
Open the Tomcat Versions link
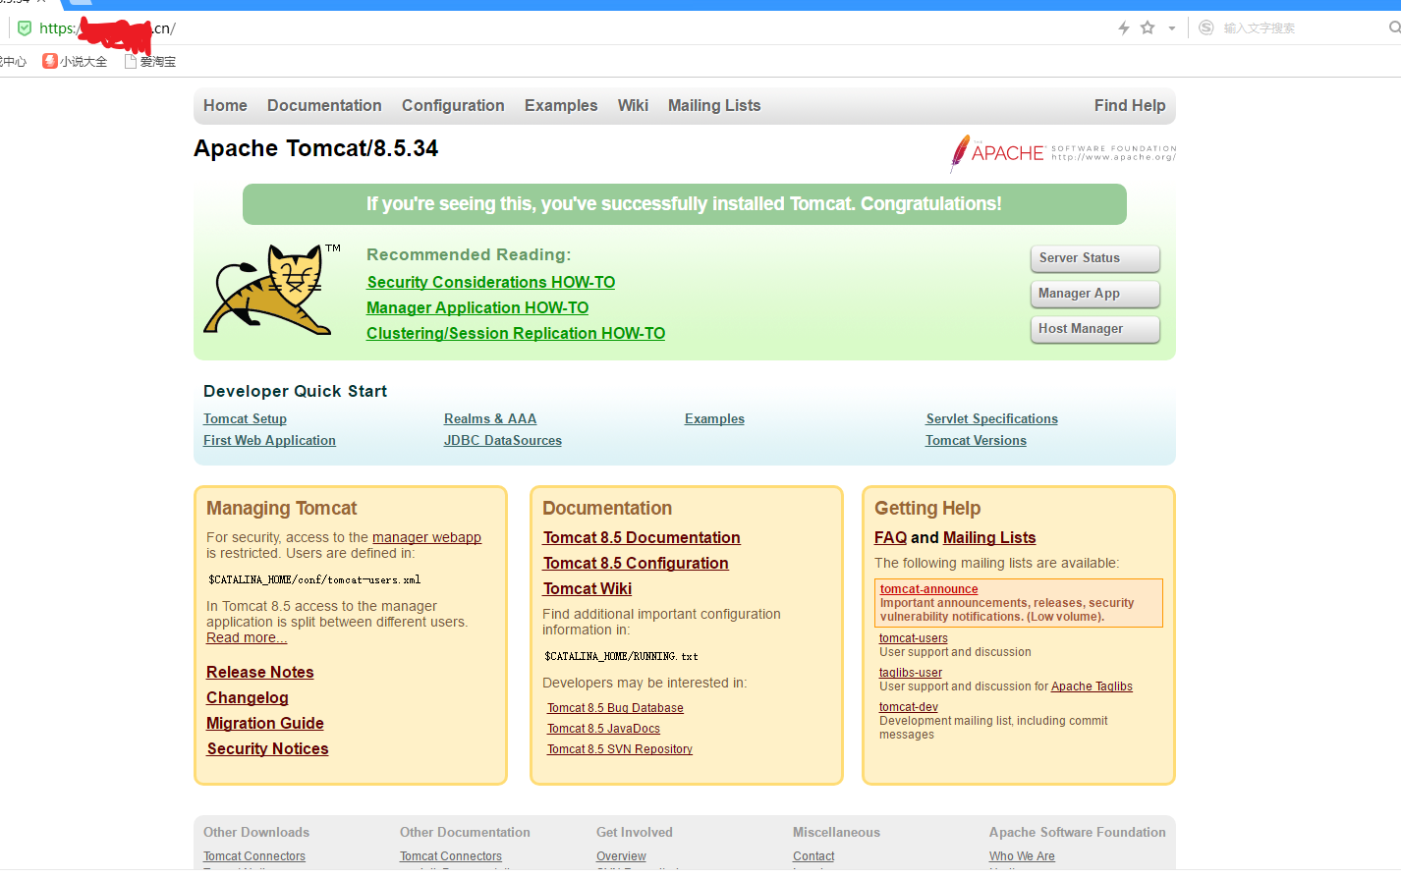point(976,440)
